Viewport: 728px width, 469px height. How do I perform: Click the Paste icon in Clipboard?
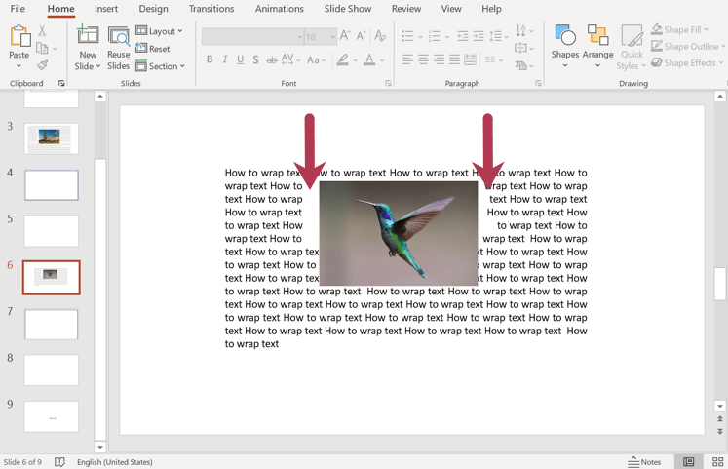[19, 37]
